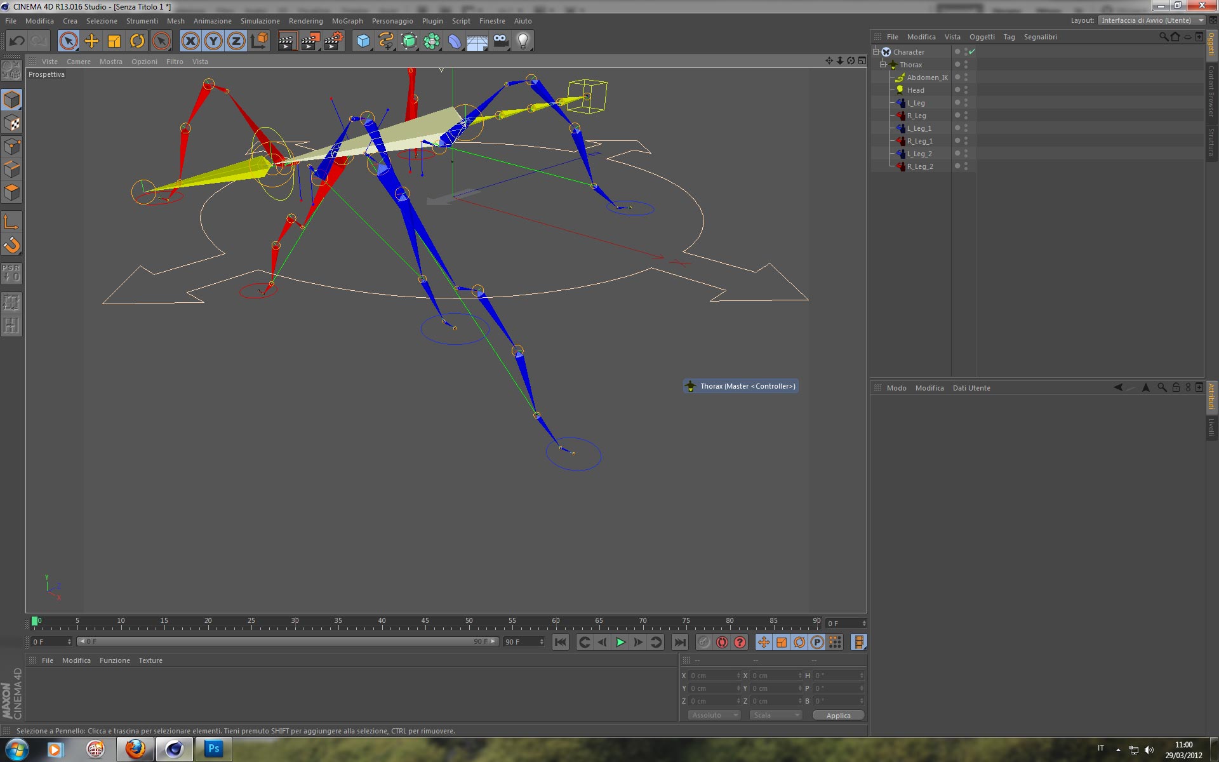Open the Assoluto coordinate mode dropdown
The height and width of the screenshot is (762, 1219).
coord(715,715)
